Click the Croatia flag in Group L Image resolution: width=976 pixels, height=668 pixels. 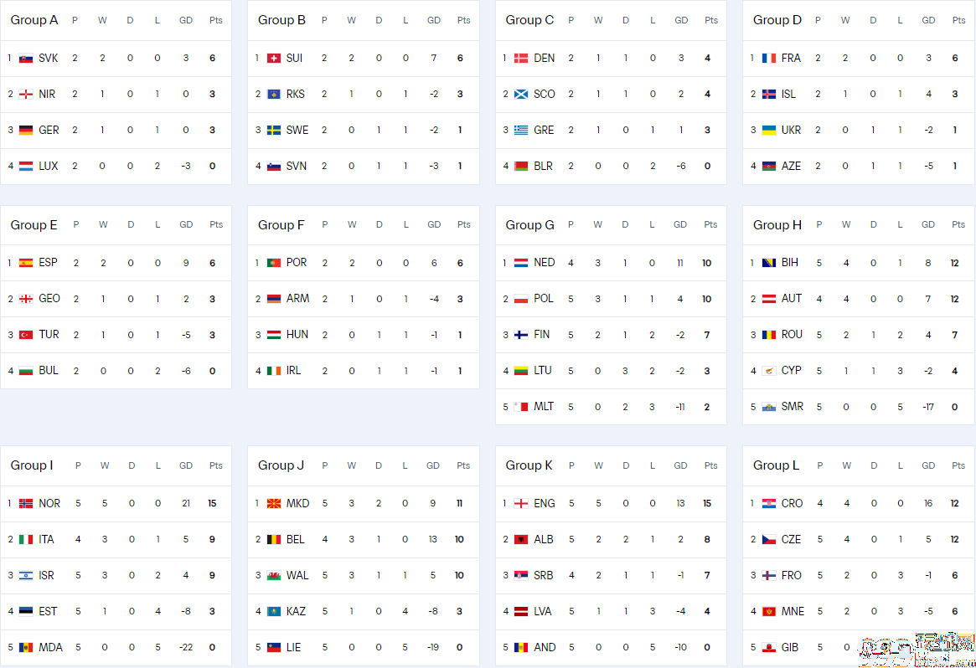[769, 504]
